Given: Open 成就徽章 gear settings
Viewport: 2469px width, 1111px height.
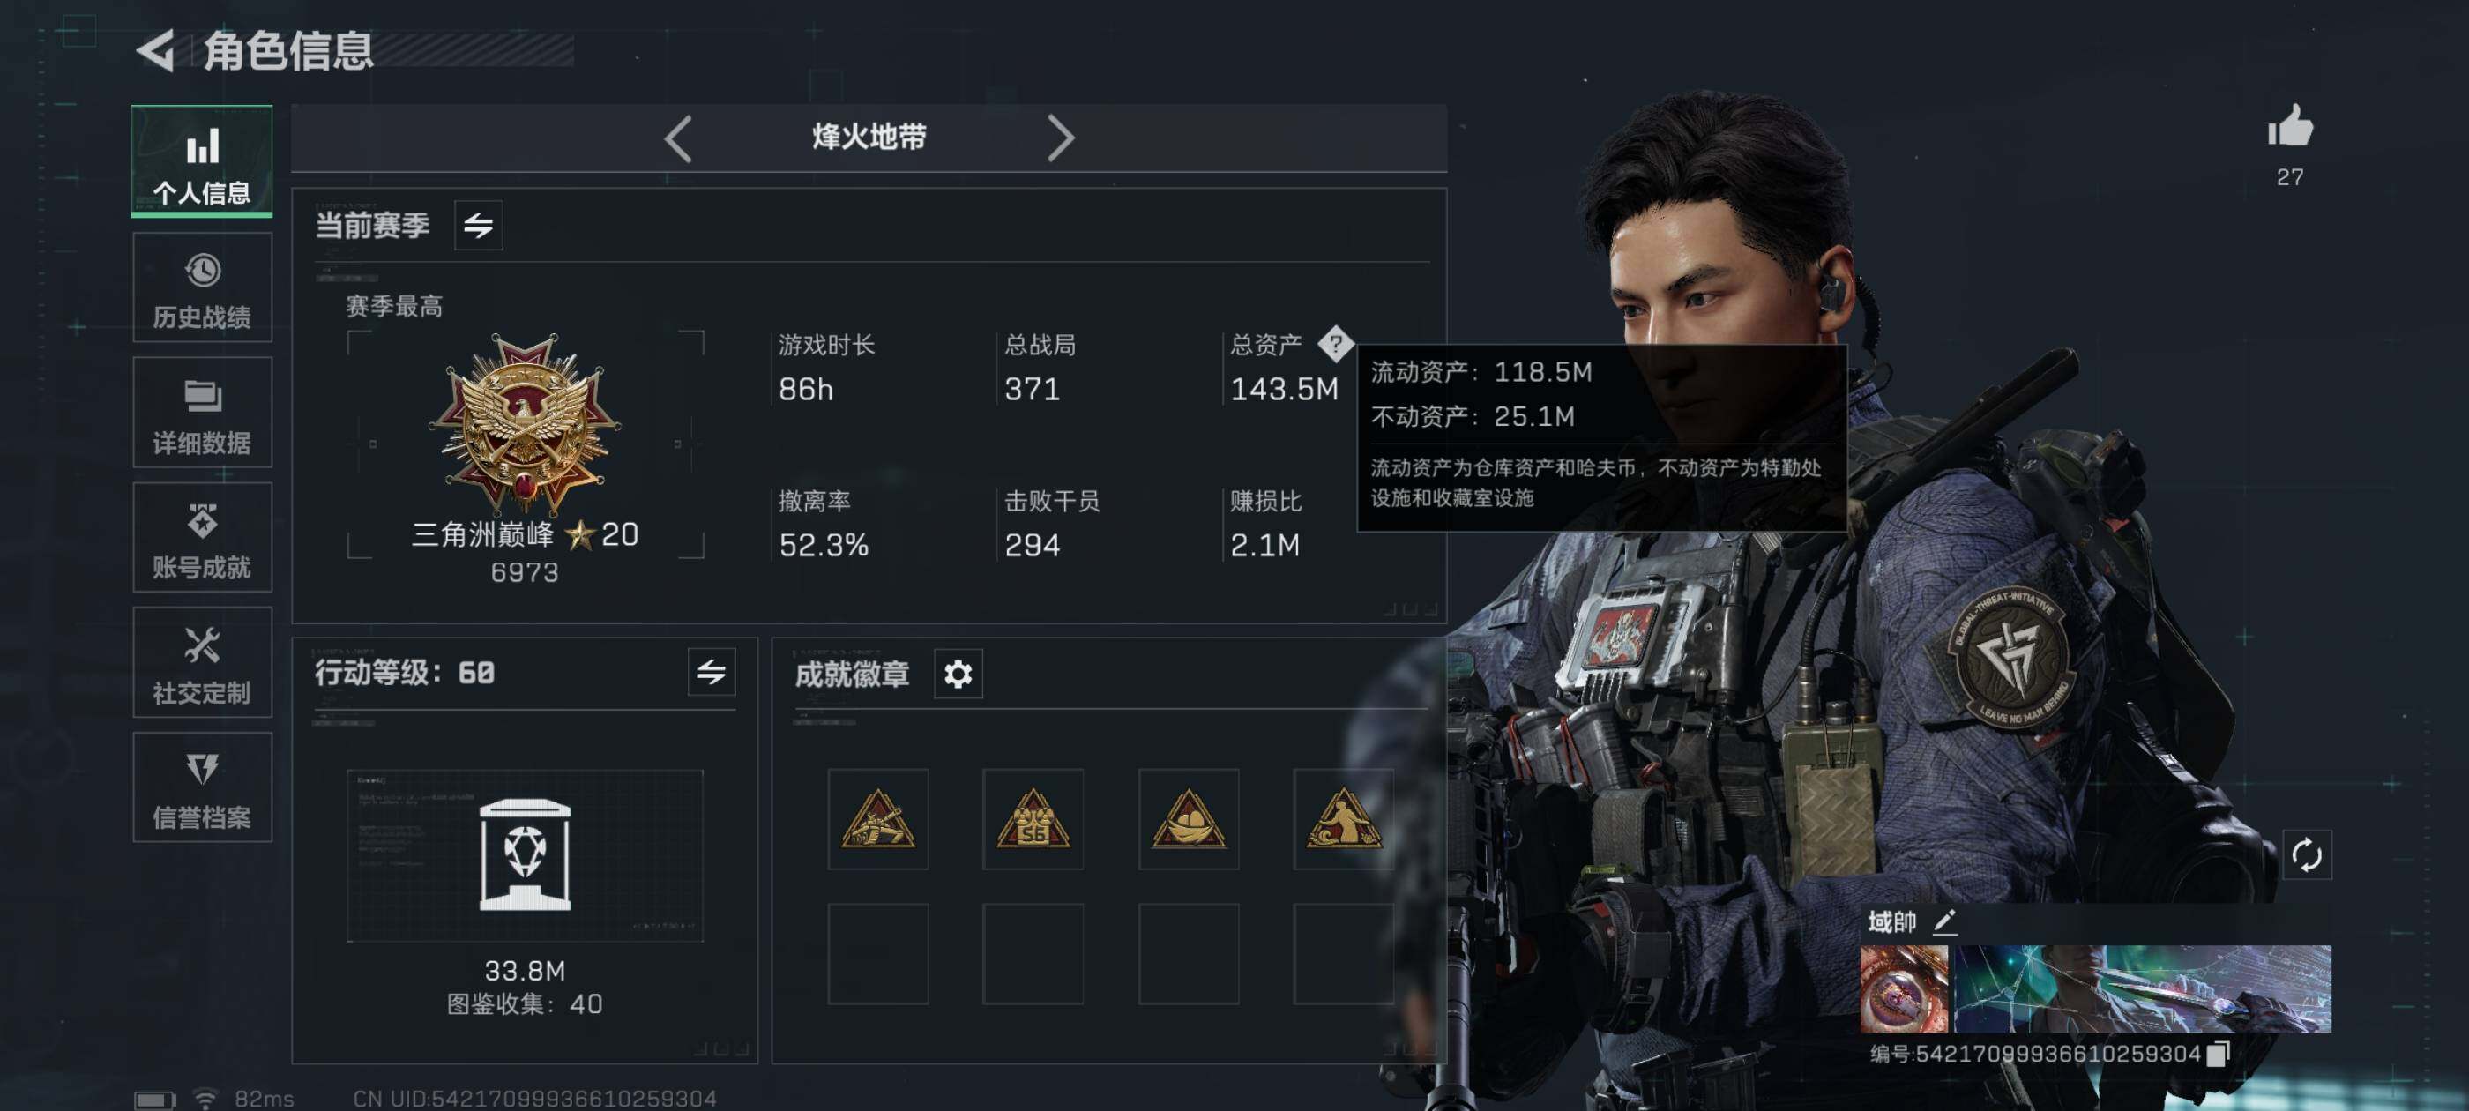Looking at the screenshot, I should click(958, 674).
